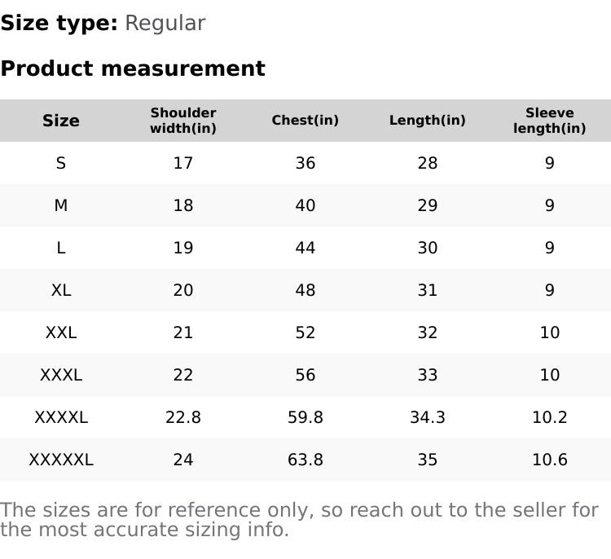Select the Shoulder width(in) column header

tap(183, 121)
